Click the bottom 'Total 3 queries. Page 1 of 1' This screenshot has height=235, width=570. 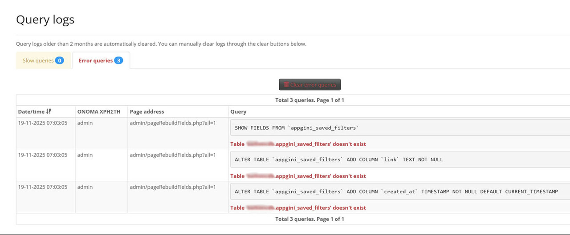pos(309,219)
